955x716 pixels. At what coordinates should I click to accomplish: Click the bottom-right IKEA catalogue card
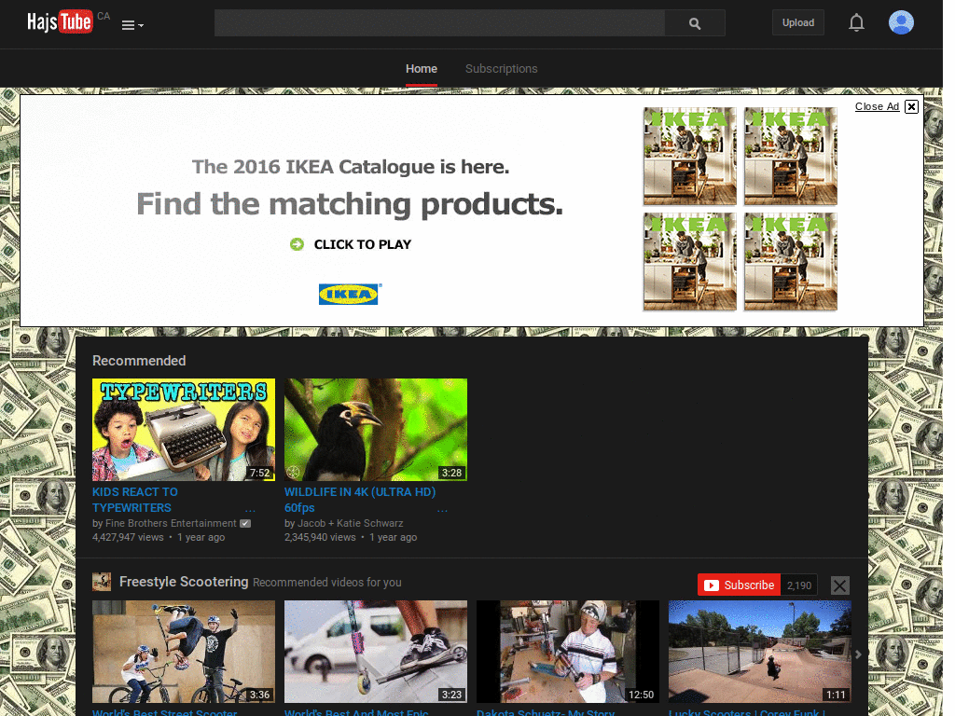(791, 262)
